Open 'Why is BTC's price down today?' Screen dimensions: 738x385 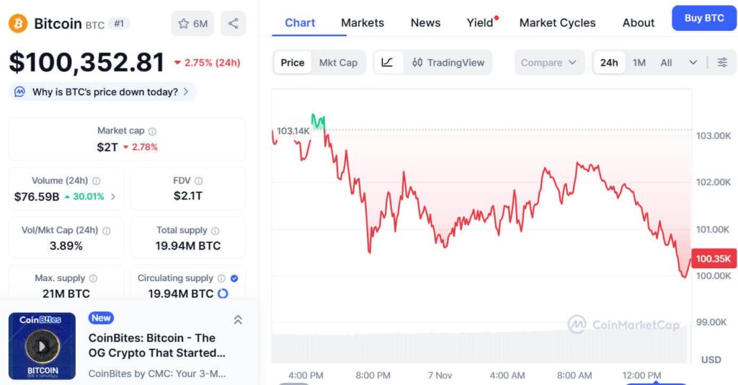(x=103, y=92)
